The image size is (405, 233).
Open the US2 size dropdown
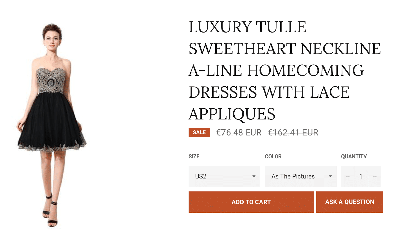click(x=224, y=176)
